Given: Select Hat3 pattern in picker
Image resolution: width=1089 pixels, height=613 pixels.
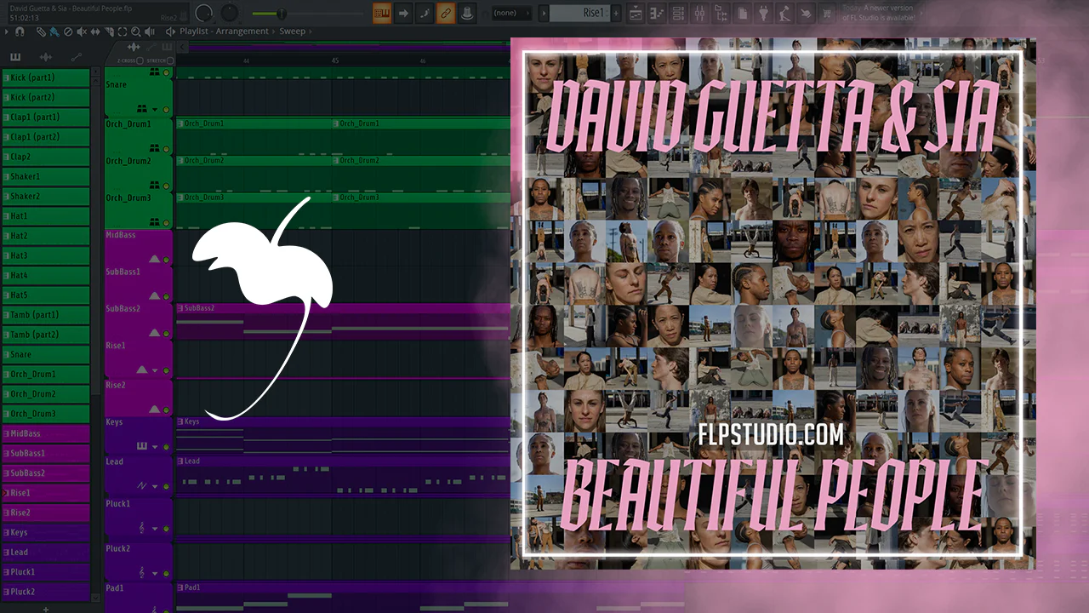Looking at the screenshot, I should tap(46, 255).
